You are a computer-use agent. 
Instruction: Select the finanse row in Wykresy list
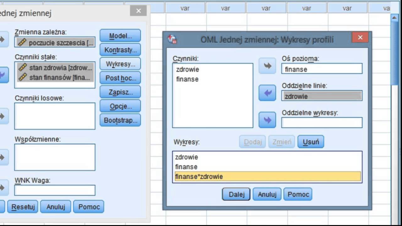point(267,167)
